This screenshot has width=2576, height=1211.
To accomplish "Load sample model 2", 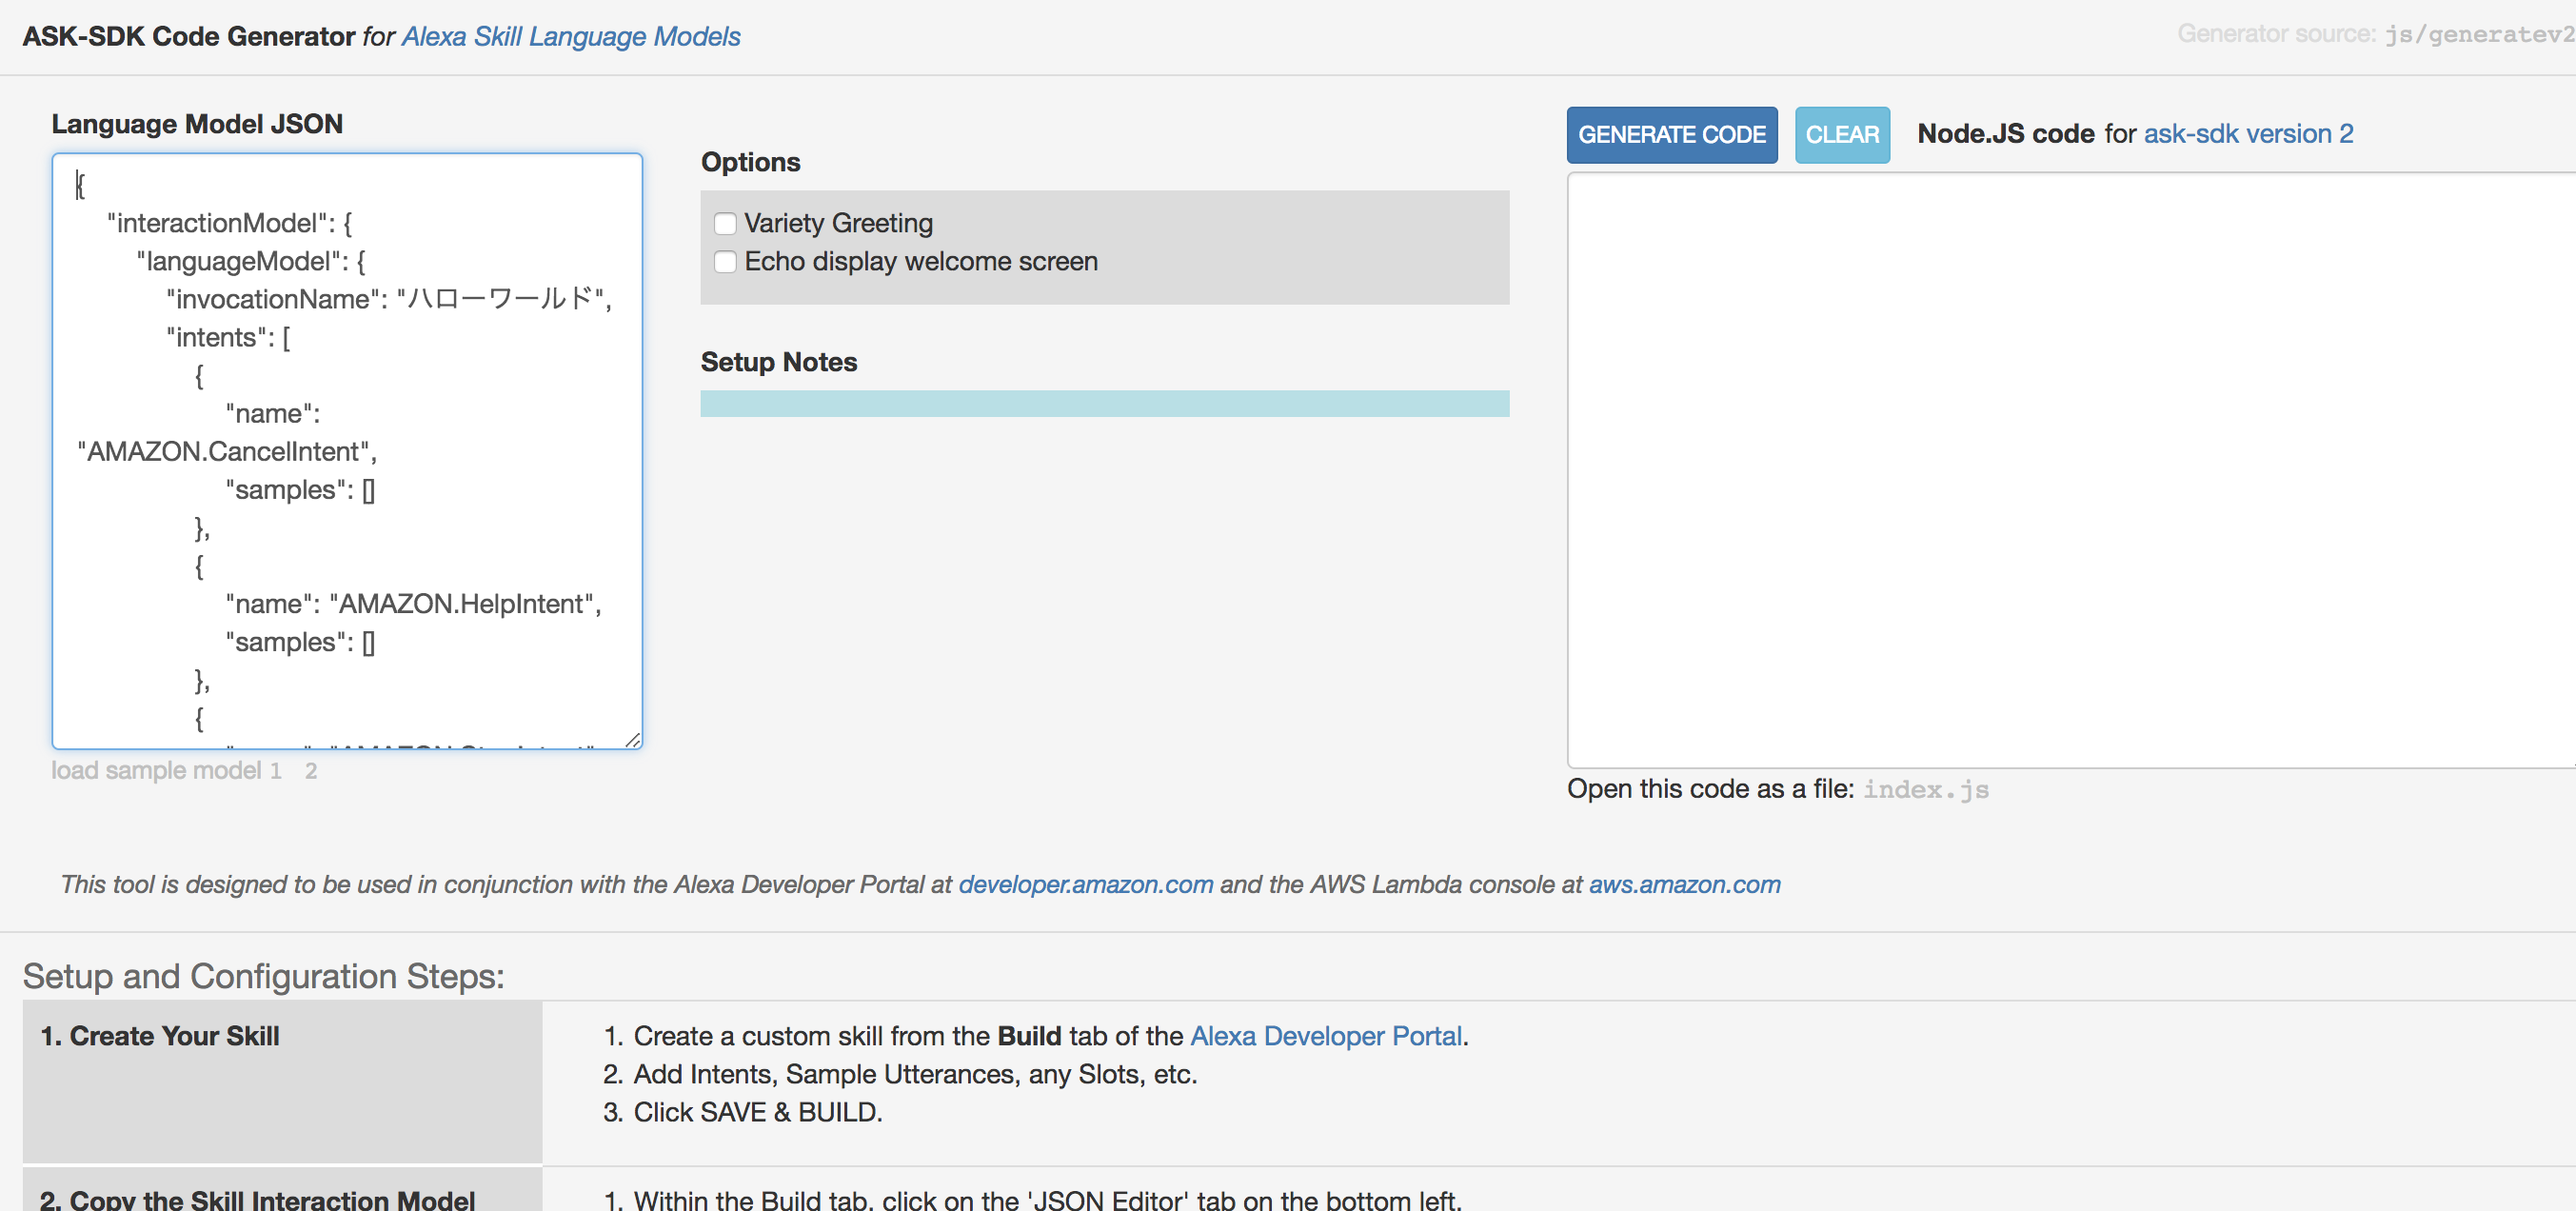I will click(x=311, y=771).
